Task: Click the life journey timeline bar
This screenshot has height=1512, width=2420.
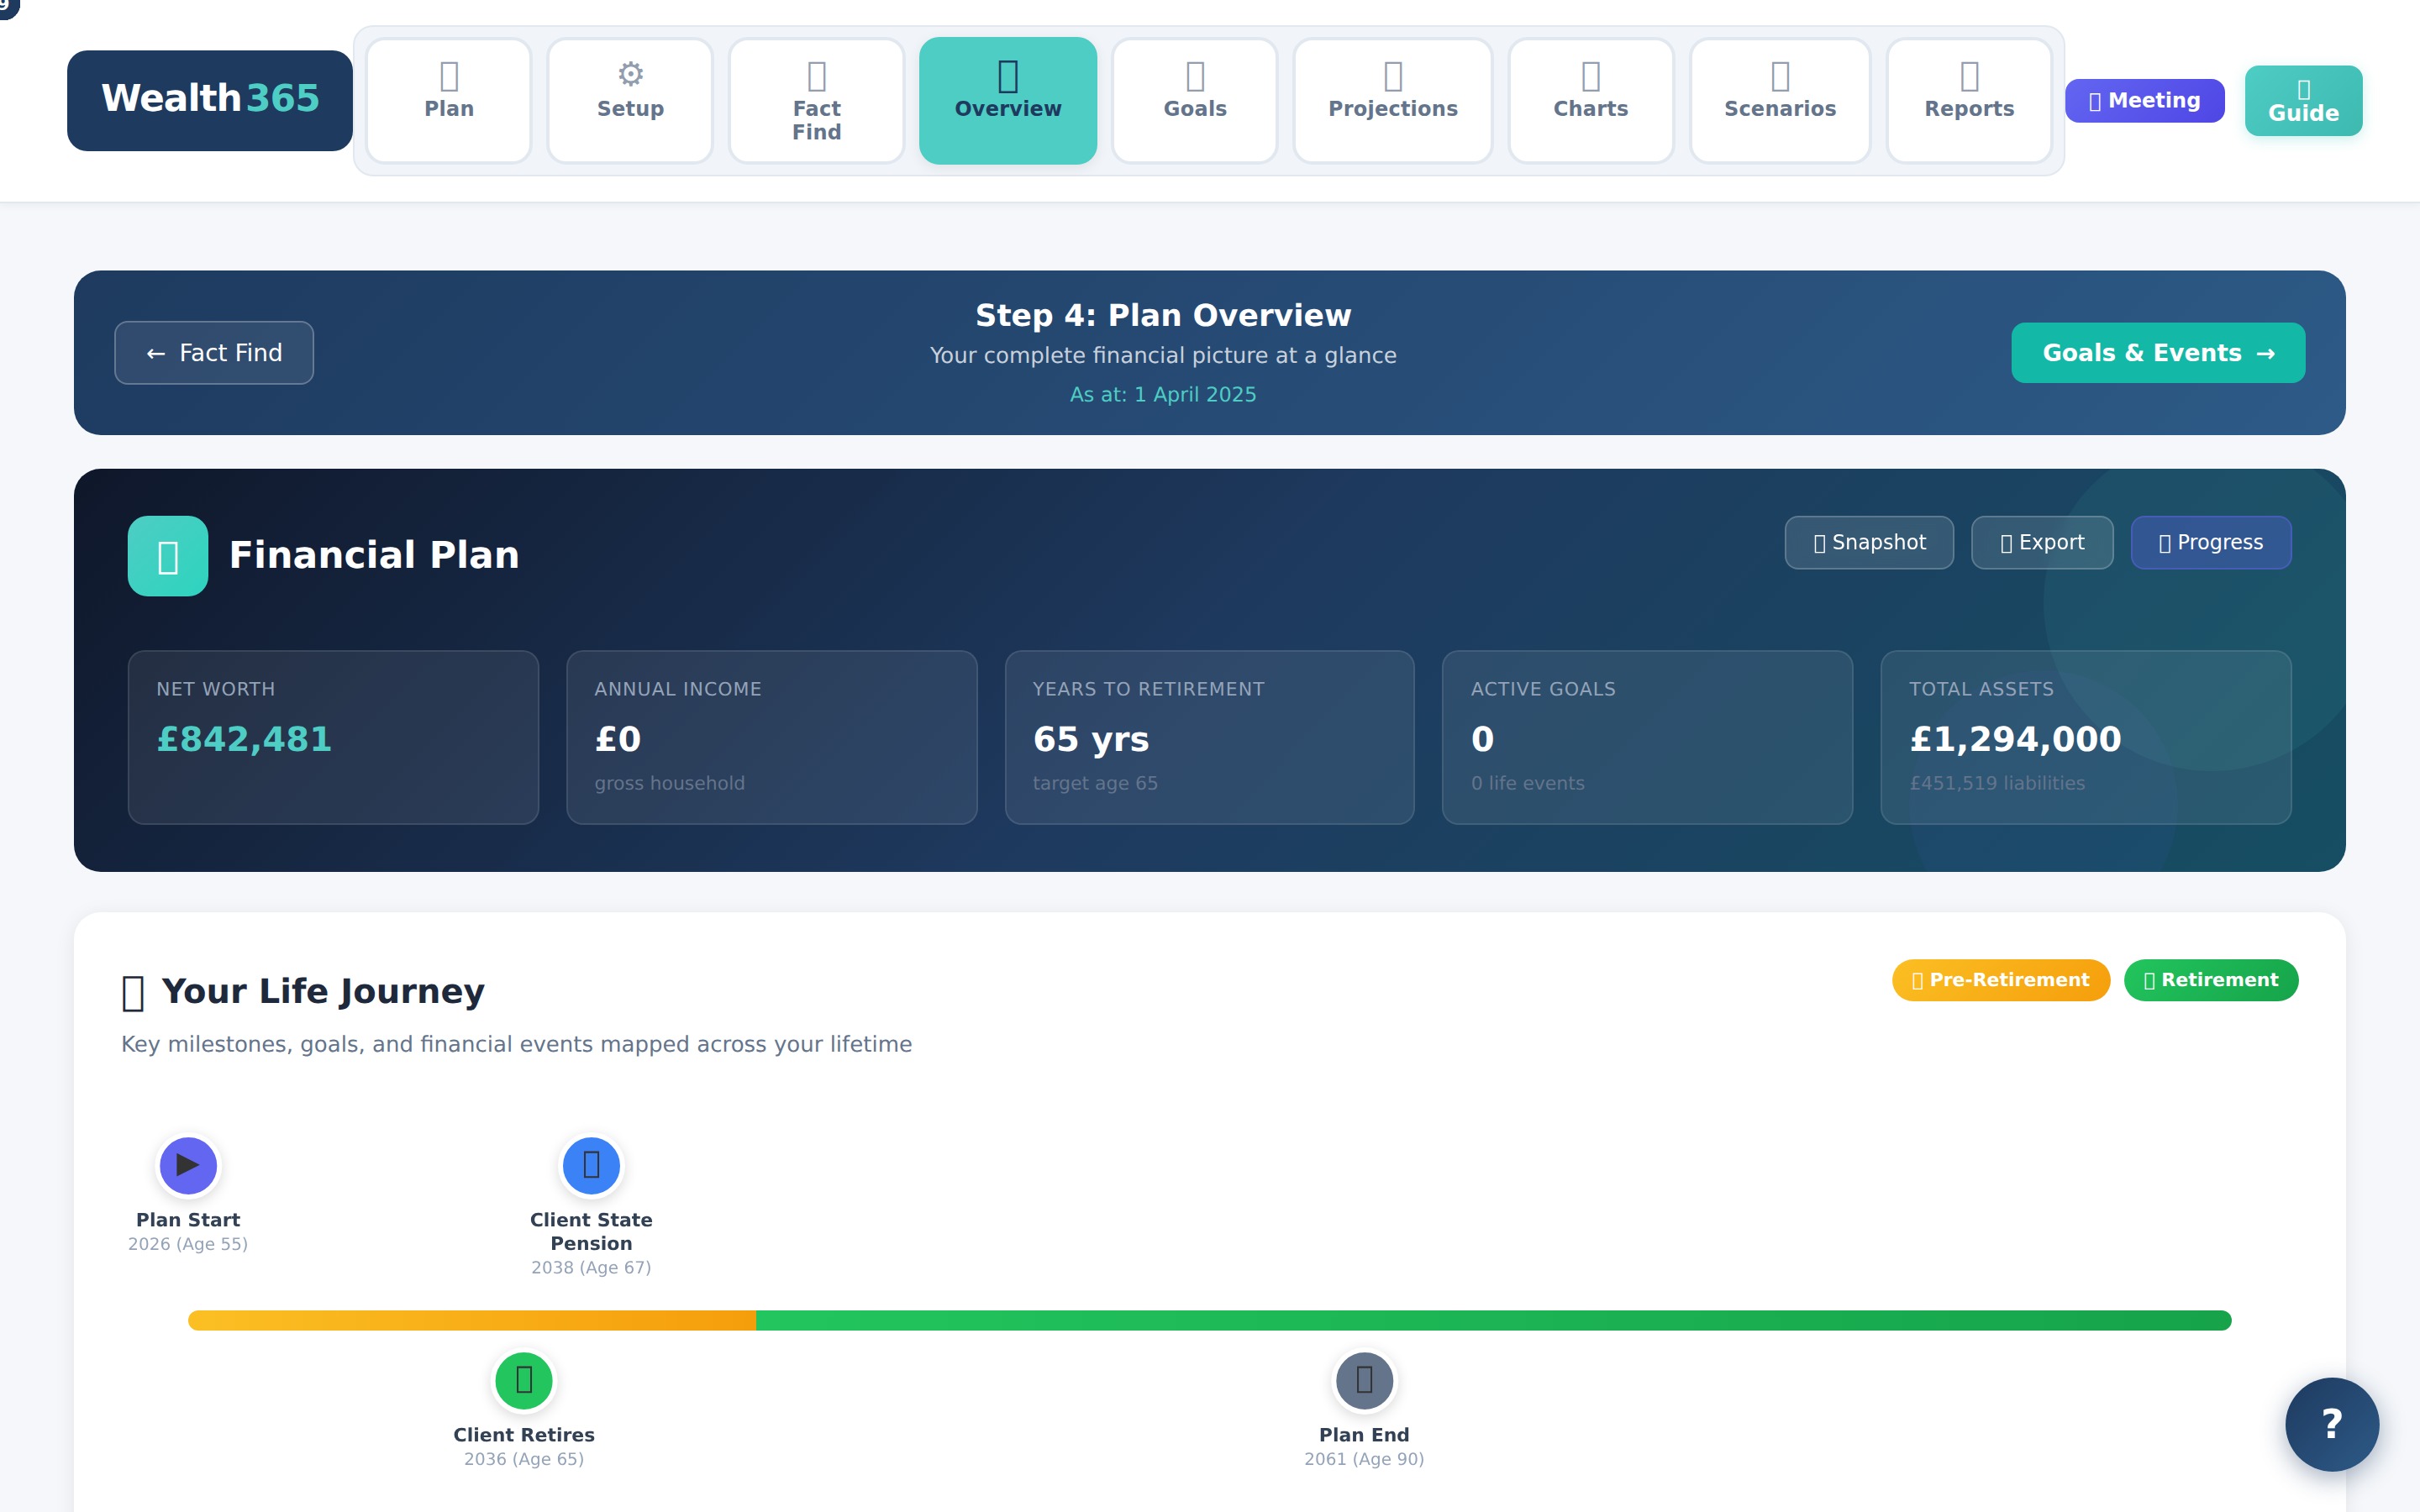Action: 1210,1320
